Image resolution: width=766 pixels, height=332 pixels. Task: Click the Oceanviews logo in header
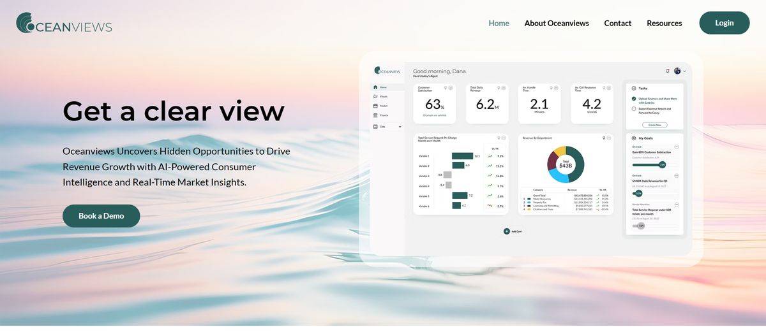click(64, 23)
